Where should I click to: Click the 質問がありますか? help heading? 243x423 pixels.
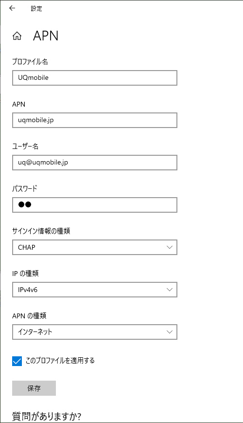pyautogui.click(x=47, y=417)
